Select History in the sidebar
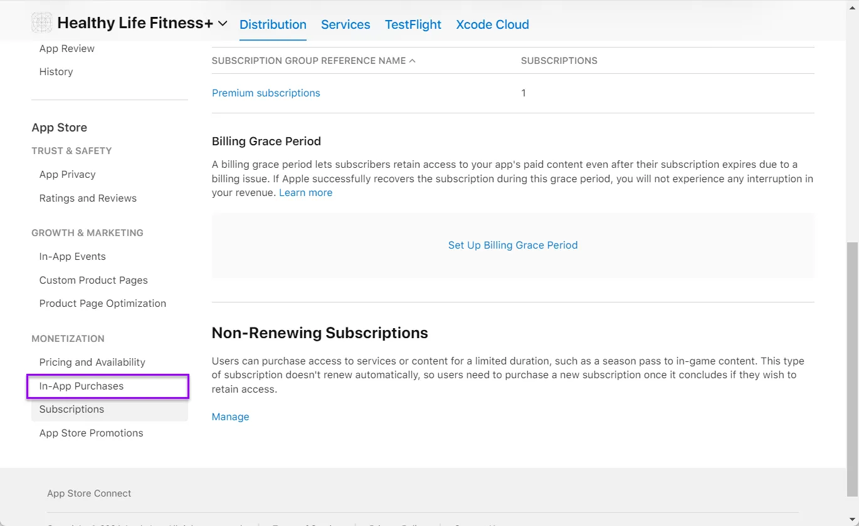 [56, 72]
